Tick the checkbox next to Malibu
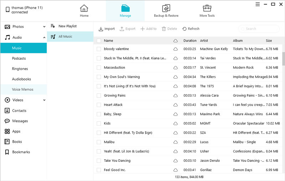Screen dimensions: 285x181 pyautogui.click(x=99, y=142)
